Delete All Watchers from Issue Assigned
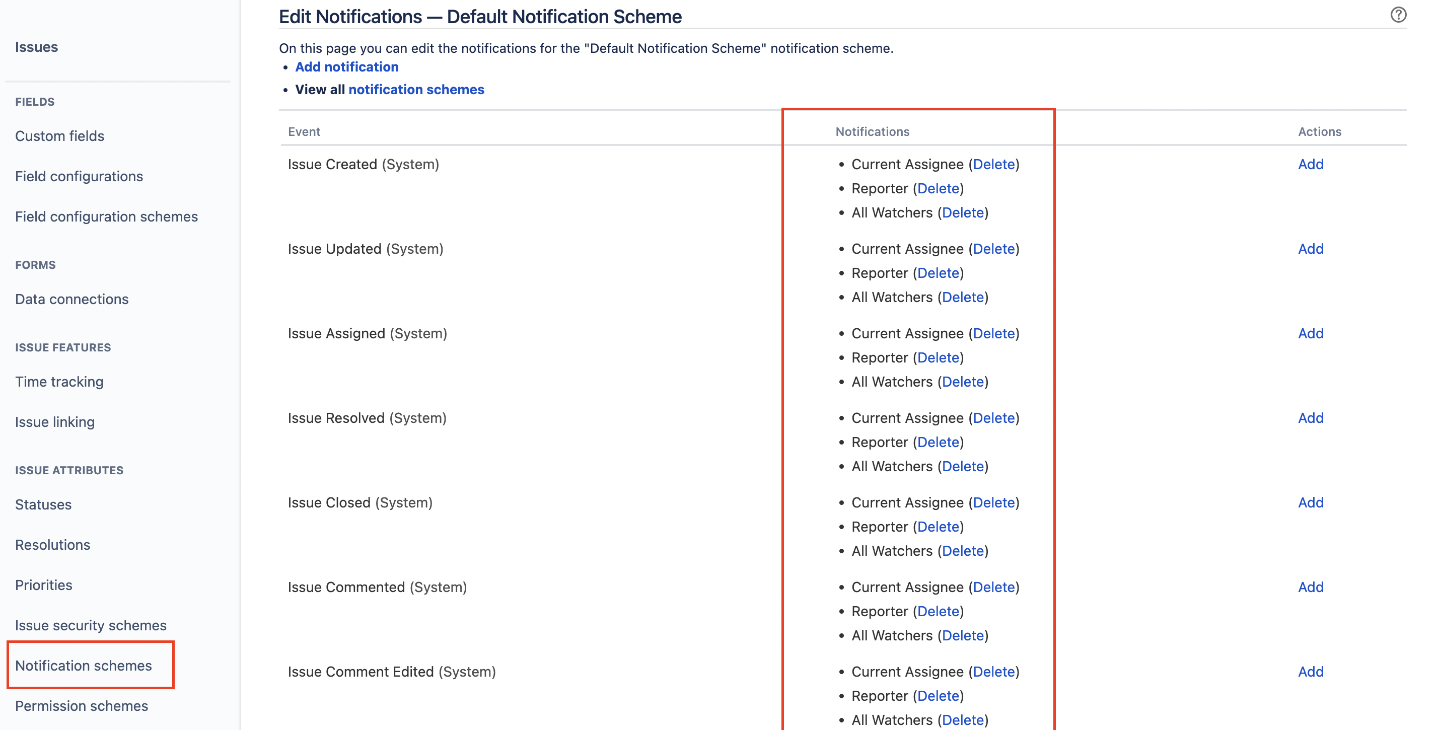 963,382
